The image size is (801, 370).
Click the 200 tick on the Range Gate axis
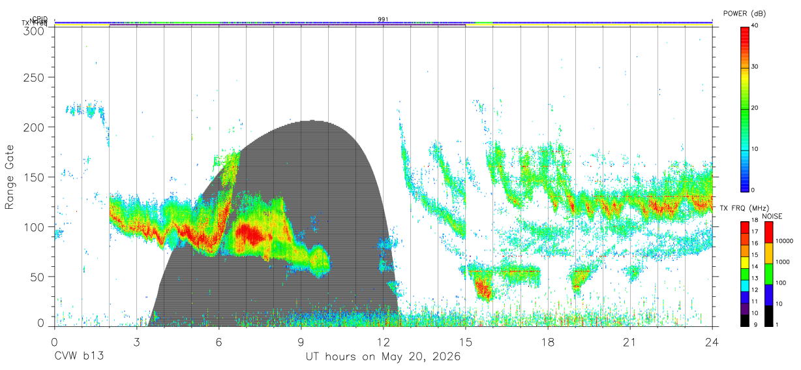pos(33,127)
